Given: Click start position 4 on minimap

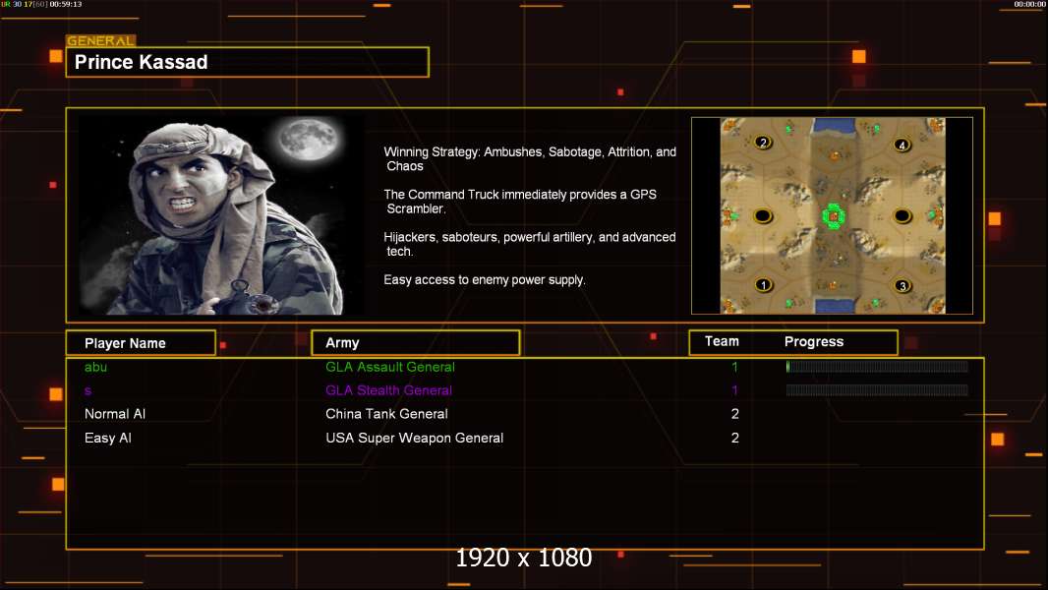Looking at the screenshot, I should [x=902, y=145].
